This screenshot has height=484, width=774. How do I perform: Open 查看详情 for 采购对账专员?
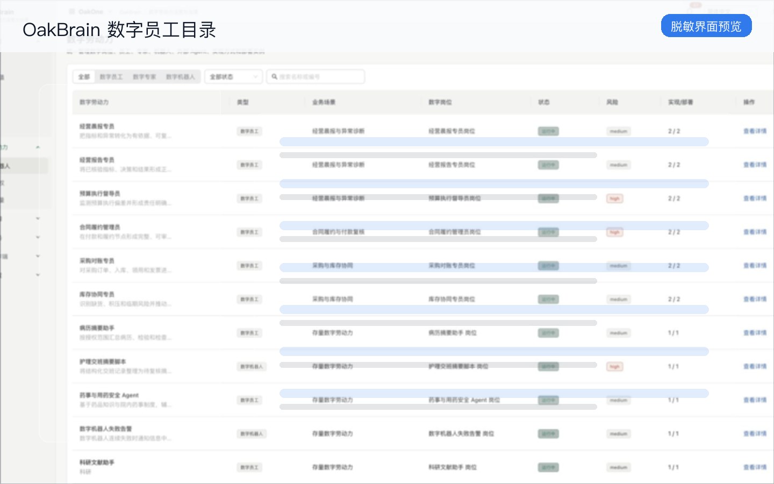pos(755,266)
